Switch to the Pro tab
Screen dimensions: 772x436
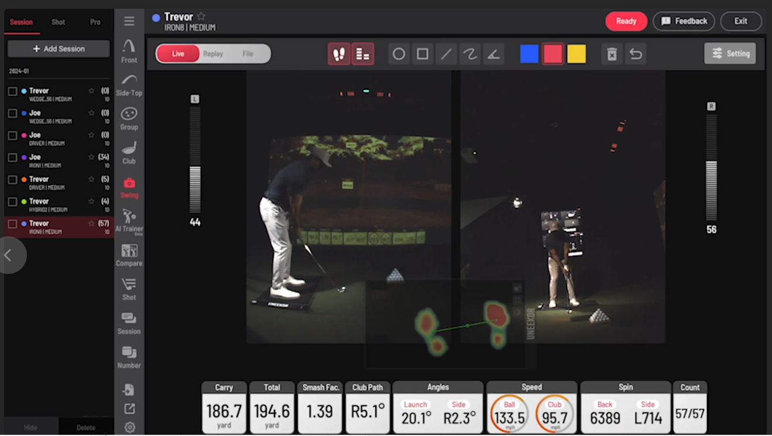point(95,22)
